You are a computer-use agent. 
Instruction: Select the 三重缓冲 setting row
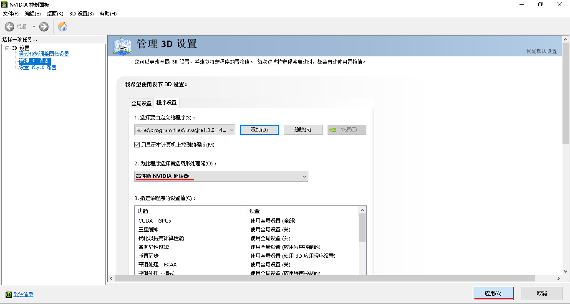point(247,229)
